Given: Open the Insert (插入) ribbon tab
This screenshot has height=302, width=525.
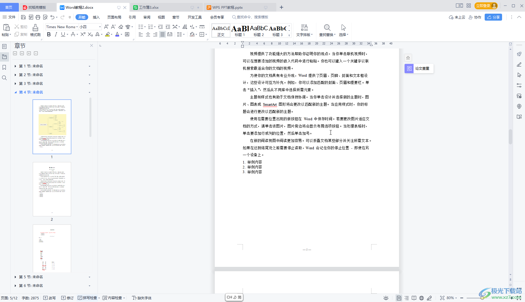Looking at the screenshot, I should [x=96, y=17].
